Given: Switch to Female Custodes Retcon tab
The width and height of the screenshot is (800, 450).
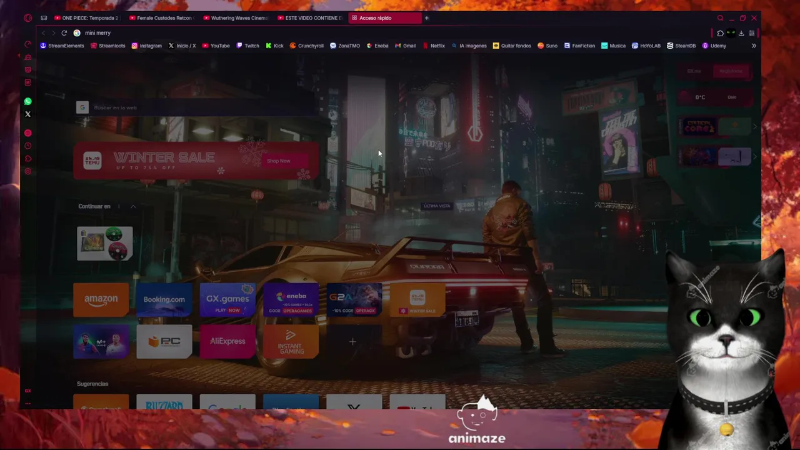Looking at the screenshot, I should (x=161, y=18).
